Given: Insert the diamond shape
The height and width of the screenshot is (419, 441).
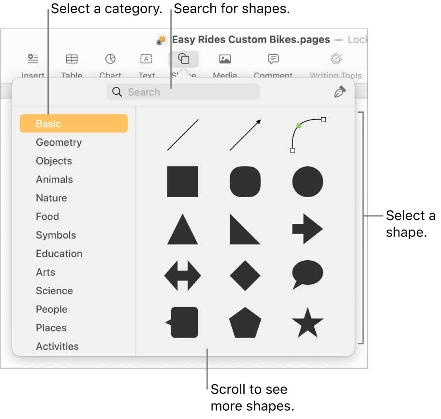Looking at the screenshot, I should tap(245, 276).
